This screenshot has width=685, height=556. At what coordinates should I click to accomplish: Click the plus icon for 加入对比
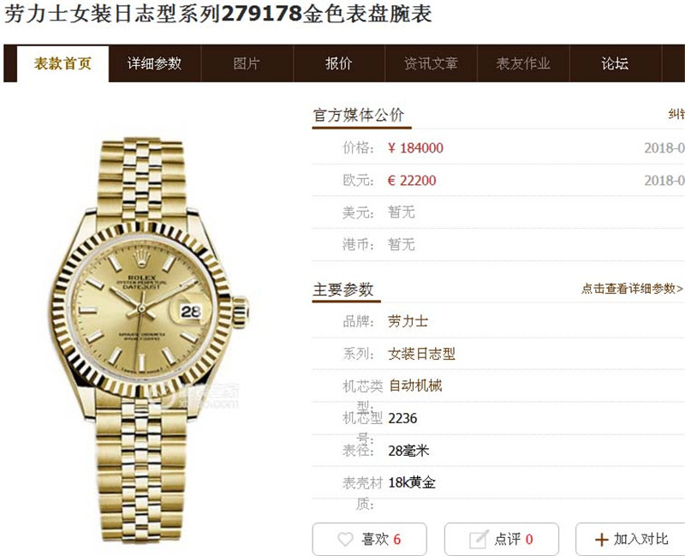[602, 540]
